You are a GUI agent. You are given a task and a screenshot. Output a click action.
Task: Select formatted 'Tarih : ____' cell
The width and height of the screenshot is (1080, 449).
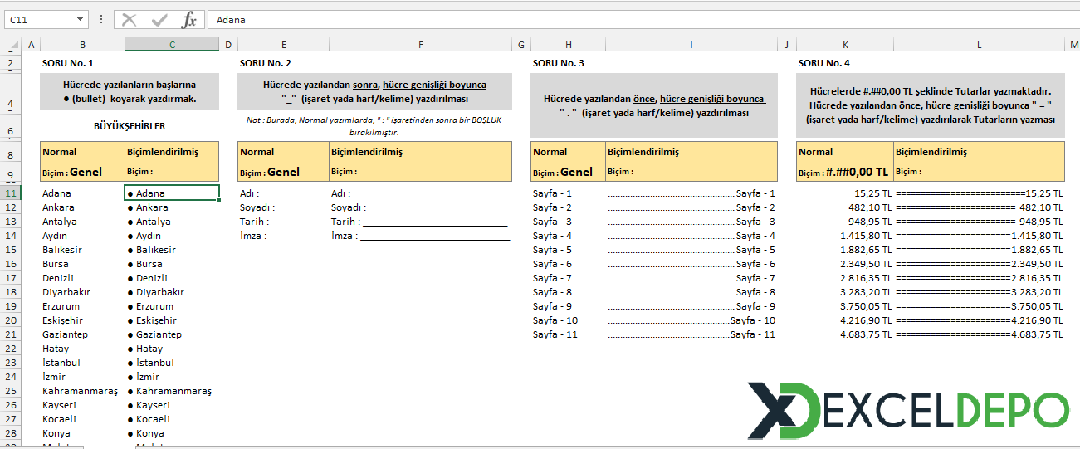pyautogui.click(x=421, y=222)
